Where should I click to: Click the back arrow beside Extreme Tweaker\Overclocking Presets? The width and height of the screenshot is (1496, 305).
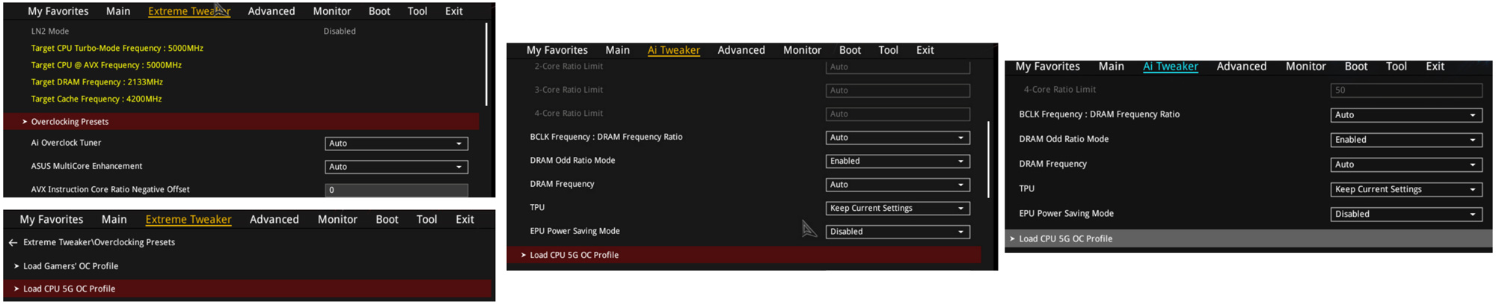pyautogui.click(x=13, y=243)
